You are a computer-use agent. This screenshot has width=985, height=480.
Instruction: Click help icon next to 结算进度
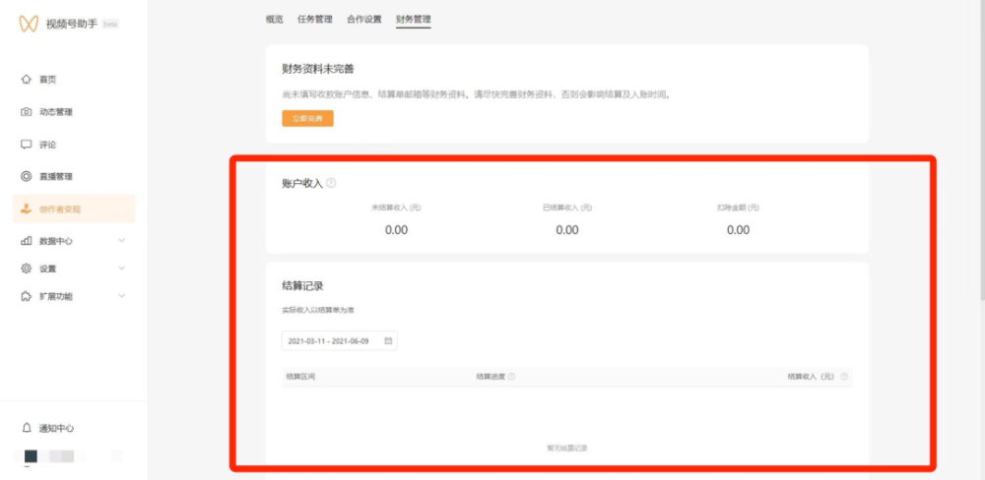[511, 377]
